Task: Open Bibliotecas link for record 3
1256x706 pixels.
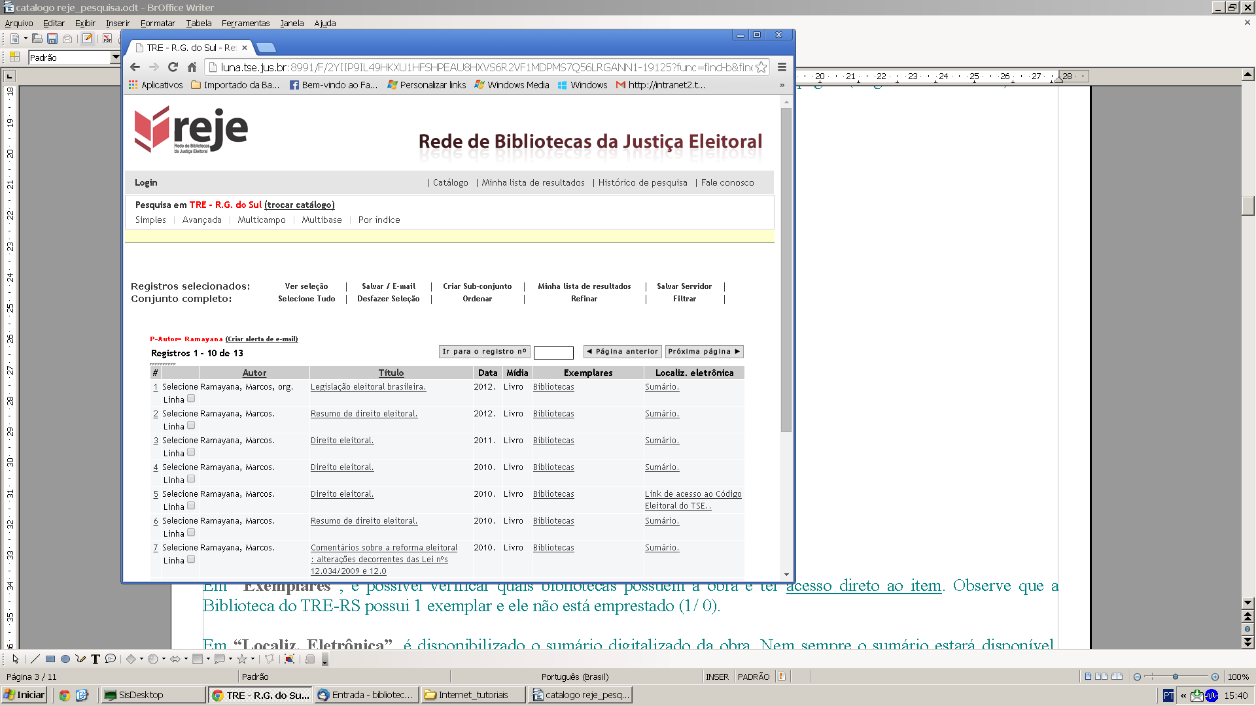Action: coord(553,441)
